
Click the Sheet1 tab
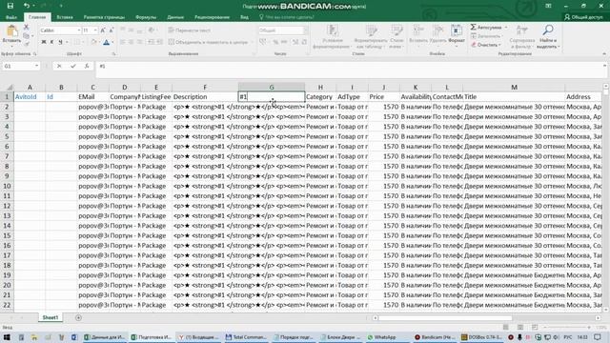51,317
